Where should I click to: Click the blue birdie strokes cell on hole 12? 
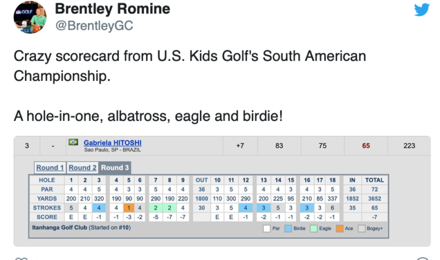tap(246, 208)
